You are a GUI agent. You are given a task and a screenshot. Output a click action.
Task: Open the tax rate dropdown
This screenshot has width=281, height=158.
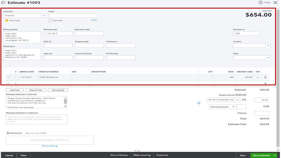[x=238, y=100]
